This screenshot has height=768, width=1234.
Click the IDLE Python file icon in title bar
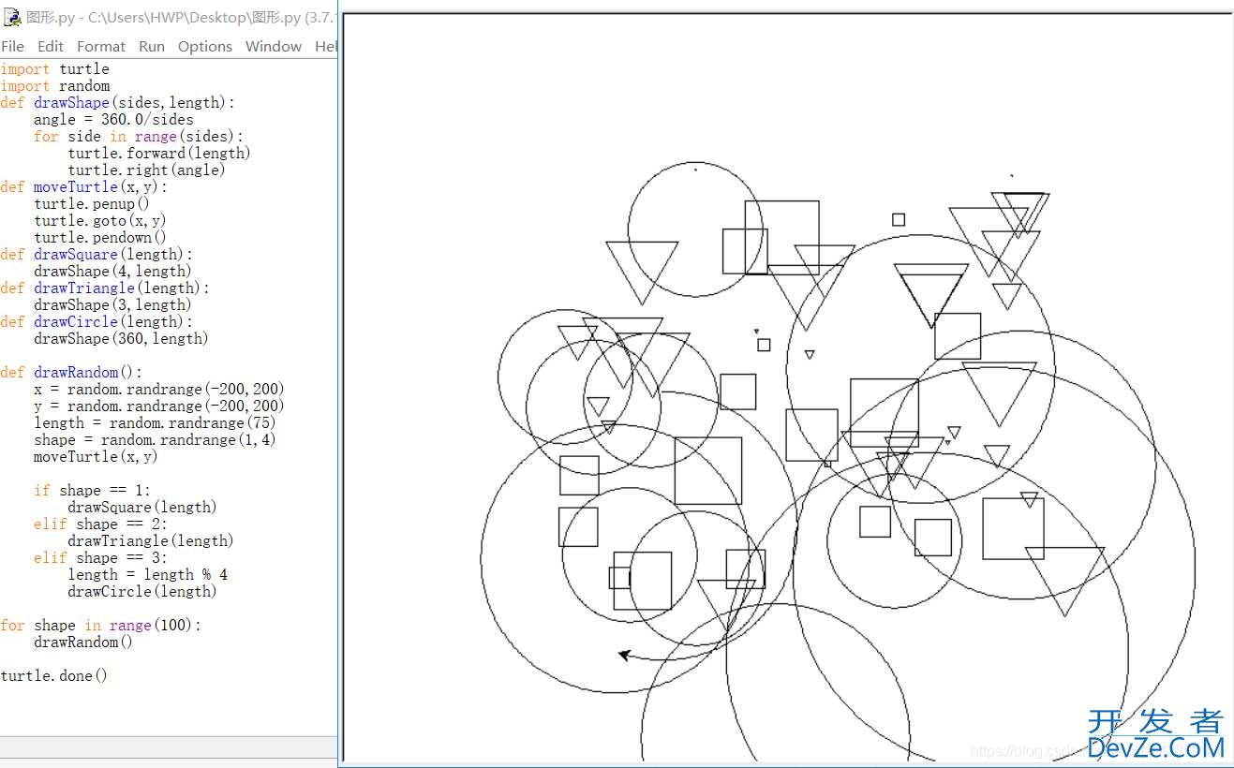pos(11,17)
